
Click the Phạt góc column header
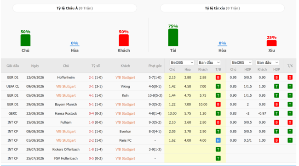[155, 66]
